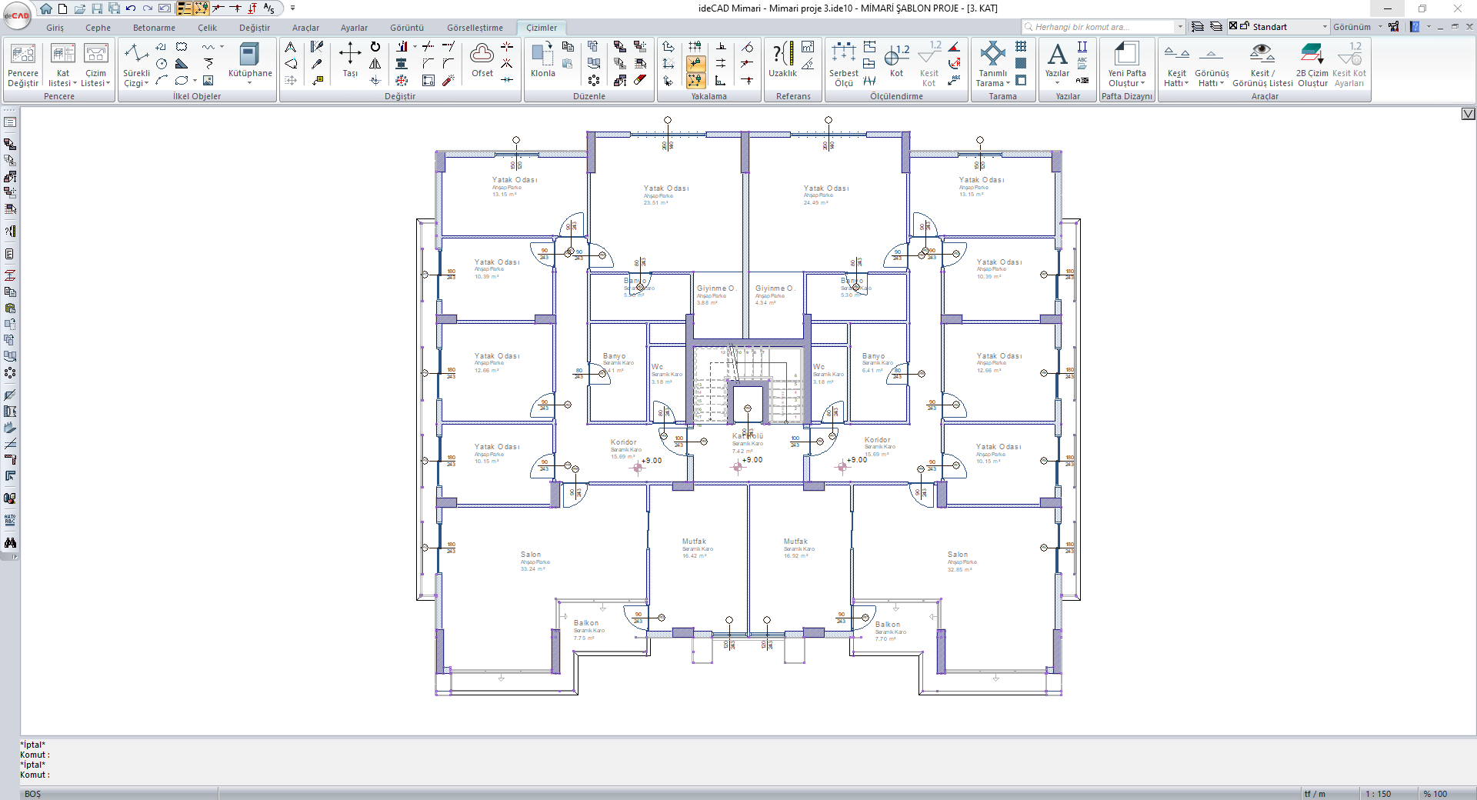1477x800 pixels.
Task: Click the tf / m units in status bar
Action: point(1315,794)
